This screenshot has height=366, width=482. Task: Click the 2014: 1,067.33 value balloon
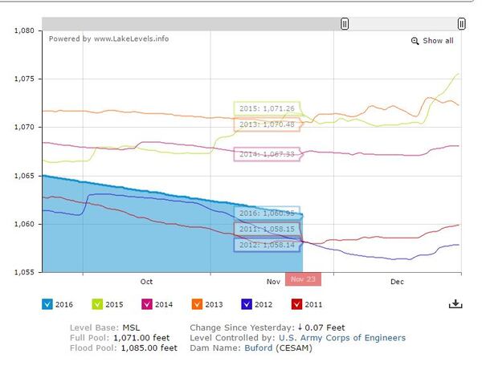[267, 154]
